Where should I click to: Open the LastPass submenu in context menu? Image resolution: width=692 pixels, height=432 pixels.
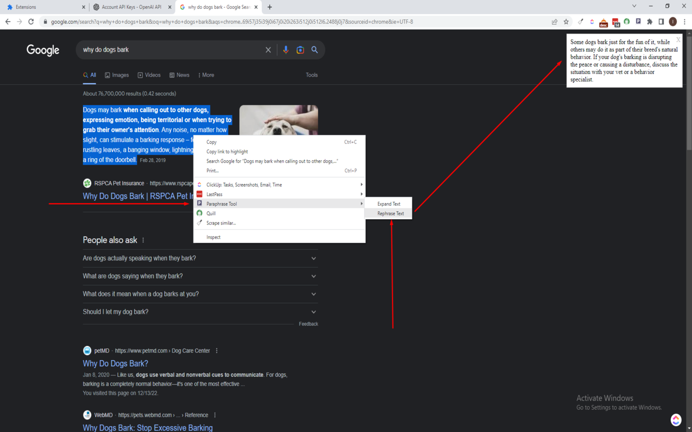(x=280, y=194)
